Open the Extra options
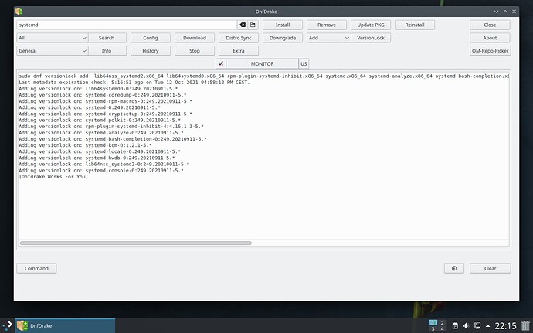 239,51
